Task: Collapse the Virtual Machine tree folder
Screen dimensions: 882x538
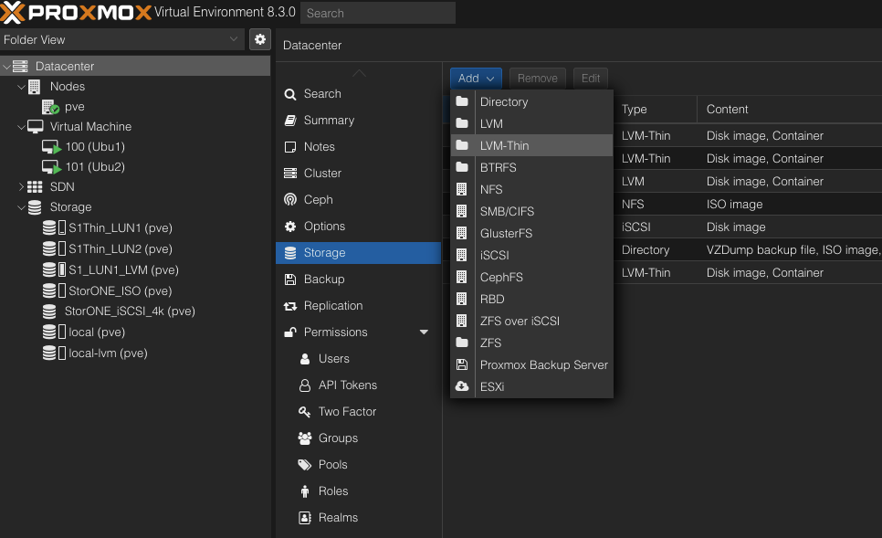Action: [21, 127]
